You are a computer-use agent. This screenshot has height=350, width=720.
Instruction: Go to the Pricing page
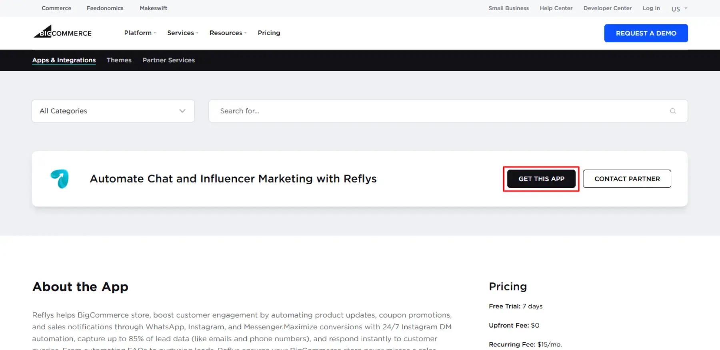coord(269,33)
